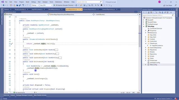
Task: Click IIS Express (Google Chrome) run button
Action: (x=64, y=5)
